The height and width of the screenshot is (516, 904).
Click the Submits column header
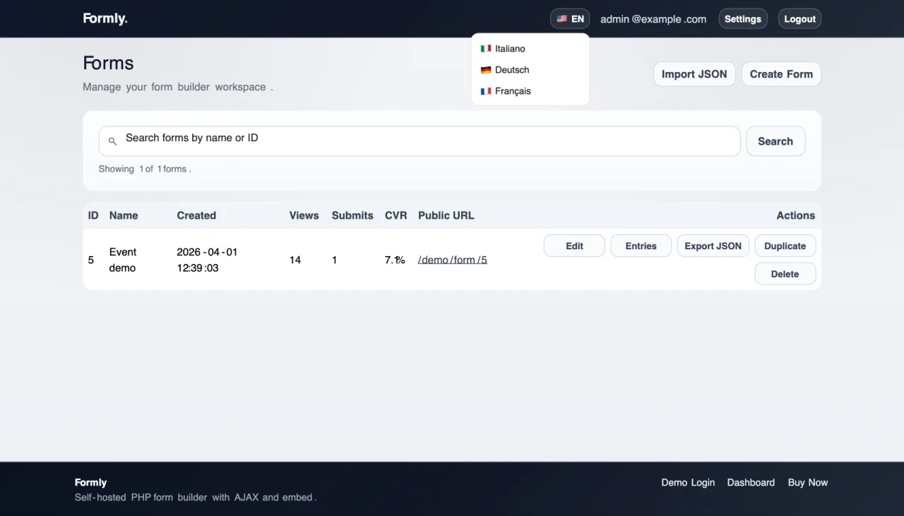[x=352, y=215]
